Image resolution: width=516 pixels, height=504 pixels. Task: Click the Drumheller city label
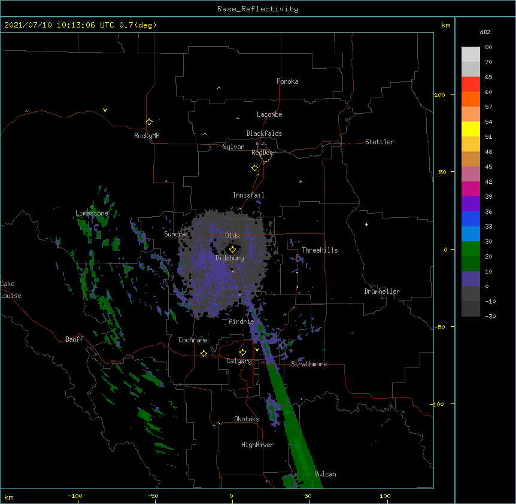(382, 292)
